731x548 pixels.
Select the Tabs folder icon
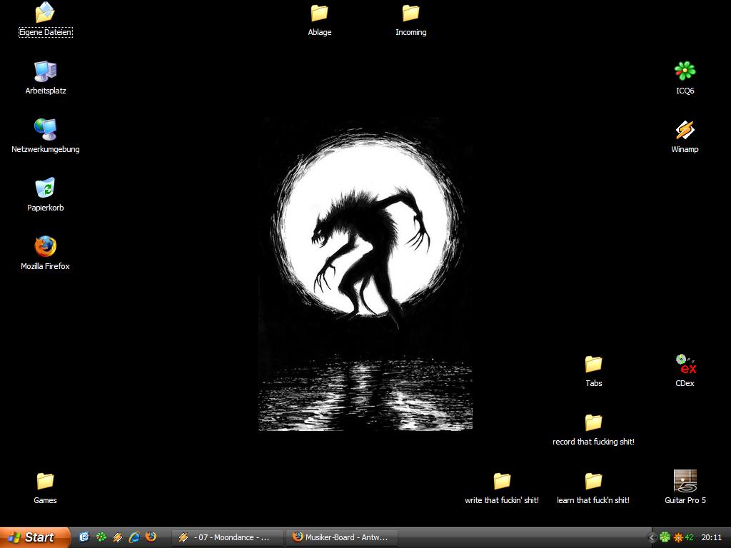(593, 370)
